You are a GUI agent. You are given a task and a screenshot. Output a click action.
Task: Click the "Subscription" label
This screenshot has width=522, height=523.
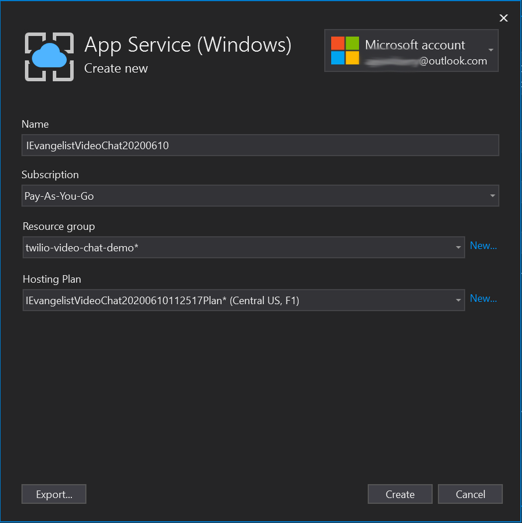pyautogui.click(x=50, y=175)
